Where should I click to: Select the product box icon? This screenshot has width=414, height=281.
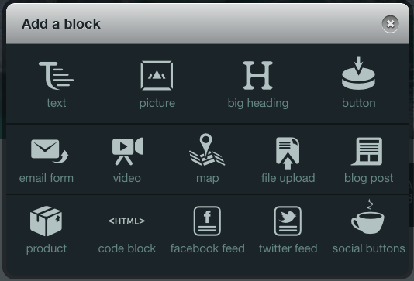47,221
